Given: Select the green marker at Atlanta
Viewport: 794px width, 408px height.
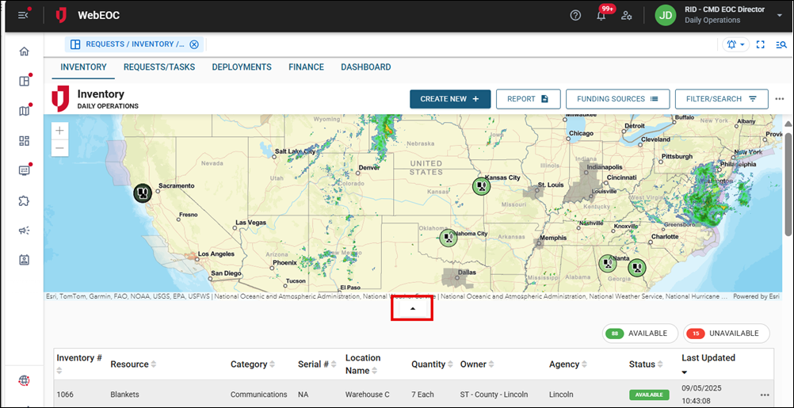Looking at the screenshot, I should (607, 263).
